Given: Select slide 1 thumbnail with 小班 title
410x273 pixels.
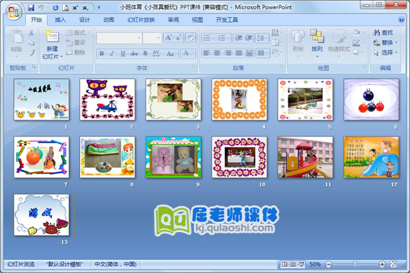Looking at the screenshot, I should 42,100.
